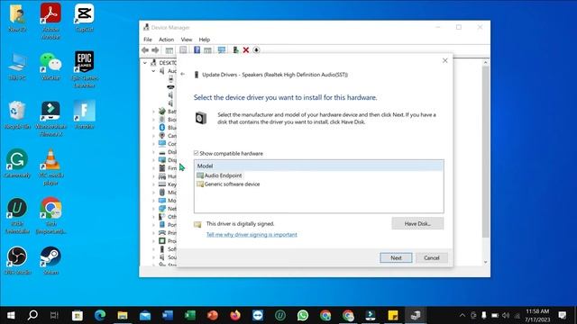
Task: Open the View menu in Device Manager
Action: [x=187, y=40]
